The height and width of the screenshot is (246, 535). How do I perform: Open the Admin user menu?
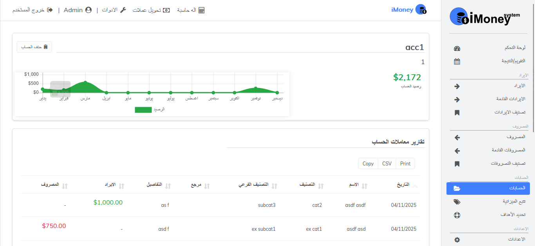click(x=78, y=10)
